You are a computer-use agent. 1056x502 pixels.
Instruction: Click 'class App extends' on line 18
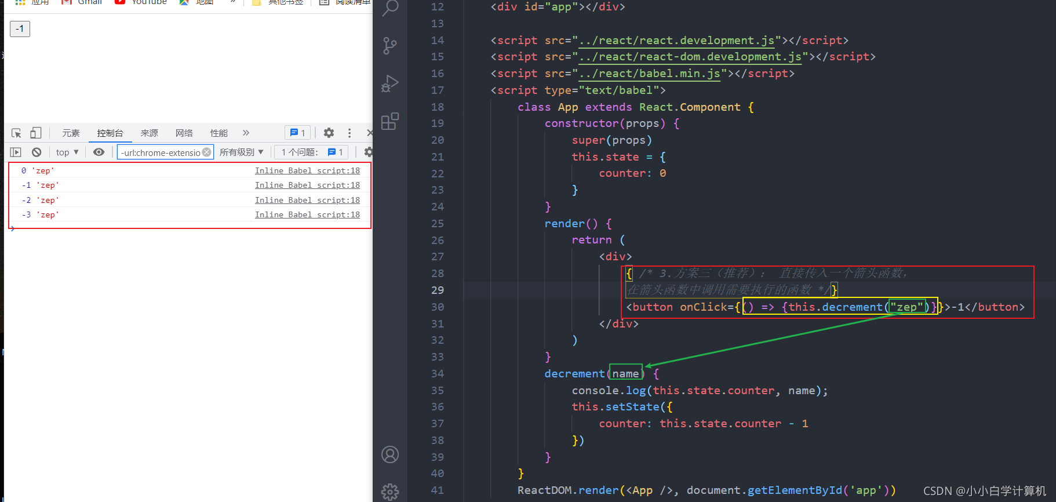[x=574, y=107]
